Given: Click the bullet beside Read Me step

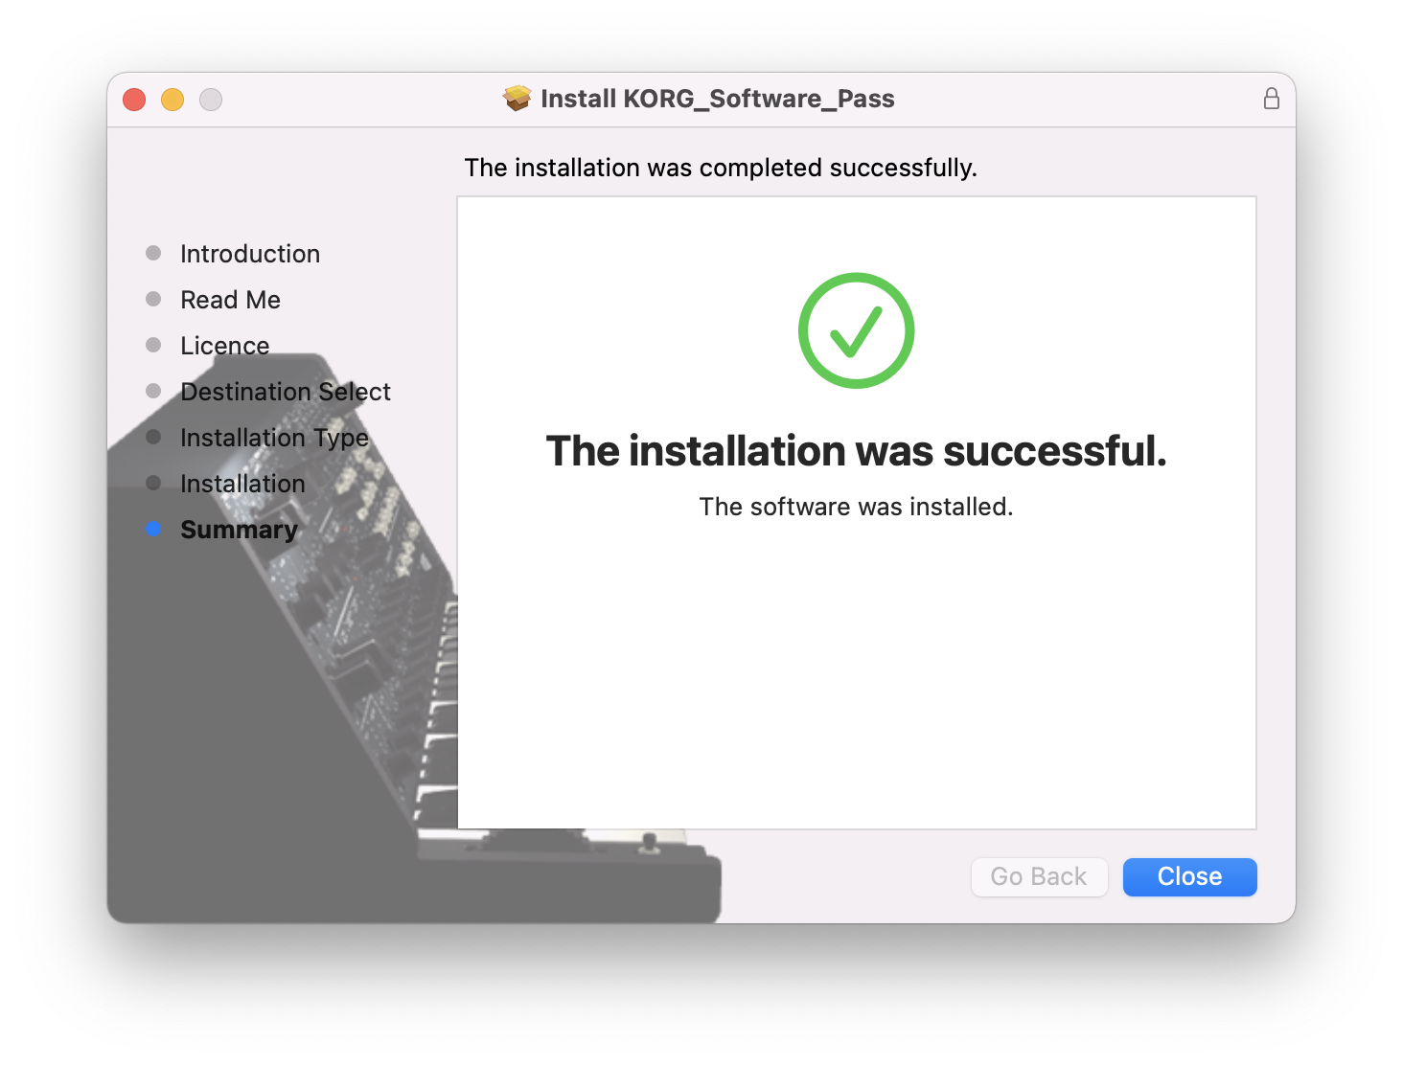Looking at the screenshot, I should [153, 299].
